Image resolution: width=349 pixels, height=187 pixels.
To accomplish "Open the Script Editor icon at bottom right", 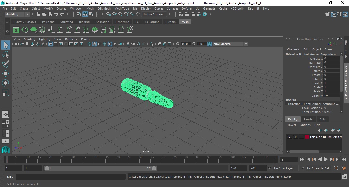I will tap(344, 177).
